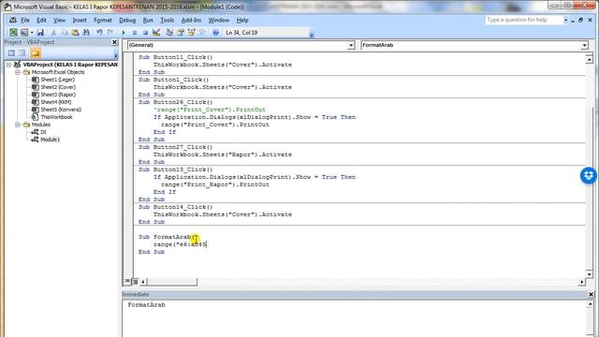Toggle Design Mode icon in toolbar
Screen dimensions: 599x337
(156, 33)
